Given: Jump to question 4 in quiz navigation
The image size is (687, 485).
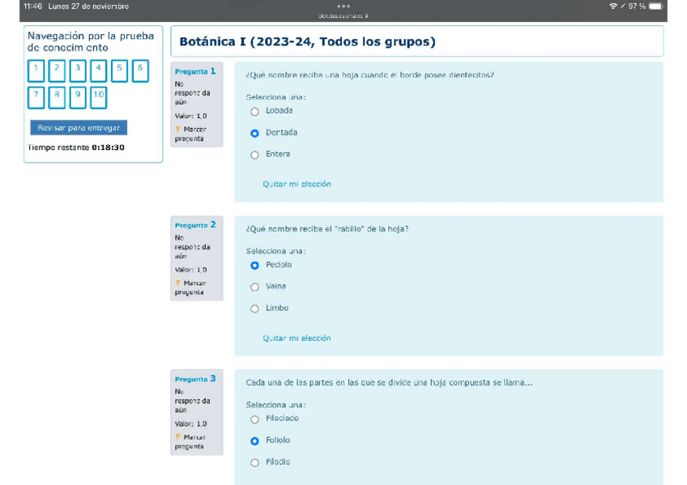Looking at the screenshot, I should coord(98,70).
